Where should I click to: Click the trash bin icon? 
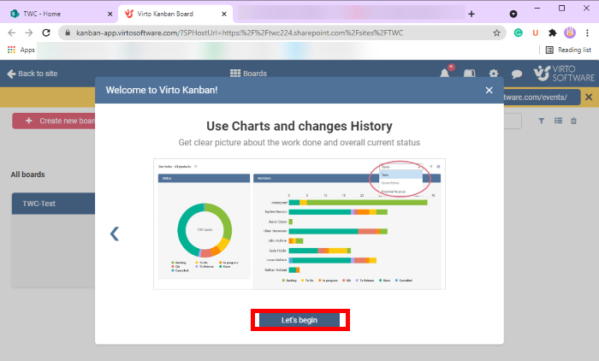(573, 121)
